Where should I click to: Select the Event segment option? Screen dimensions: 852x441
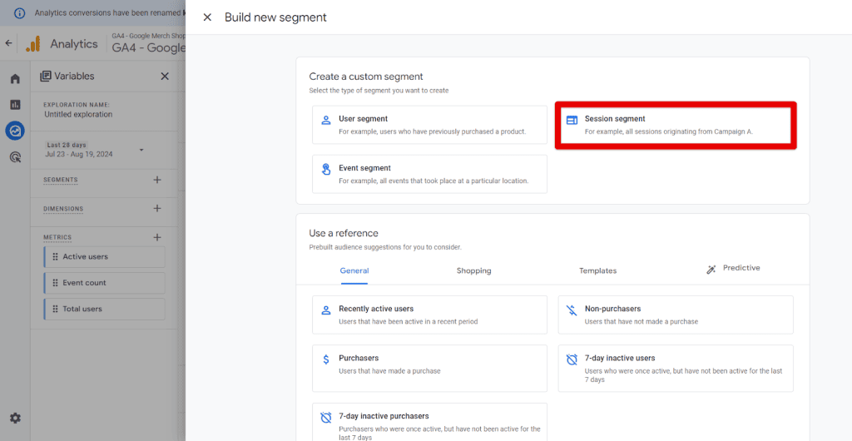click(429, 174)
